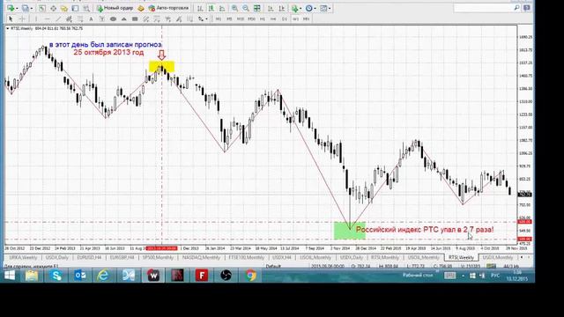Expand the Indicators dropdown arrow
The width and height of the screenshot is (564, 317).
pos(301,8)
